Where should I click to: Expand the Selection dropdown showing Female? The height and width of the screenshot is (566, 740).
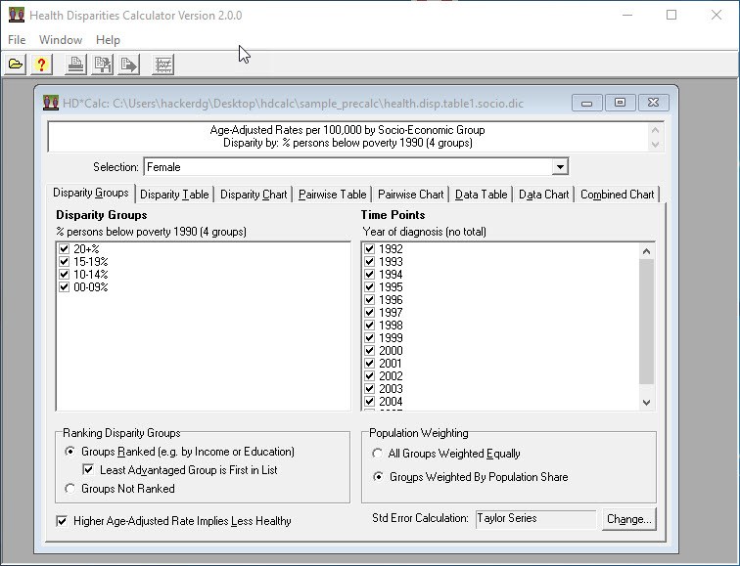click(559, 167)
